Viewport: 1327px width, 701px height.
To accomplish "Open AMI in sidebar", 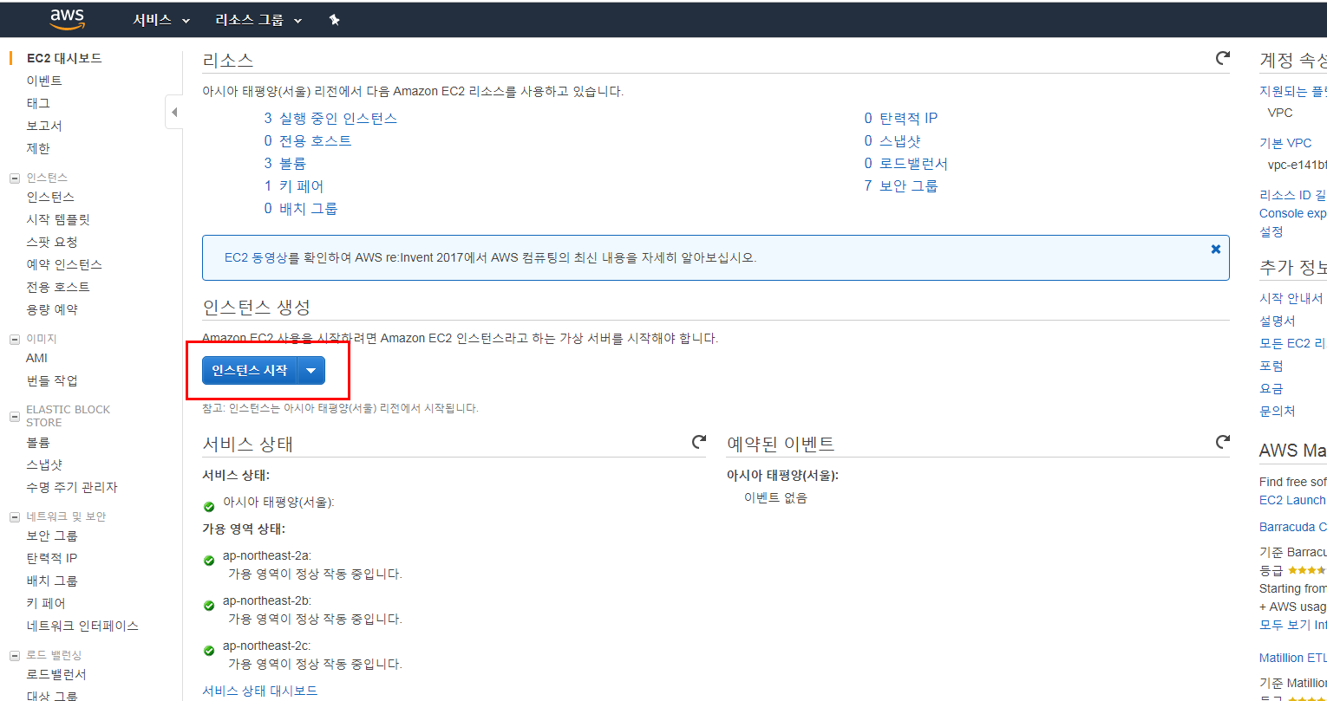I will 37,358.
